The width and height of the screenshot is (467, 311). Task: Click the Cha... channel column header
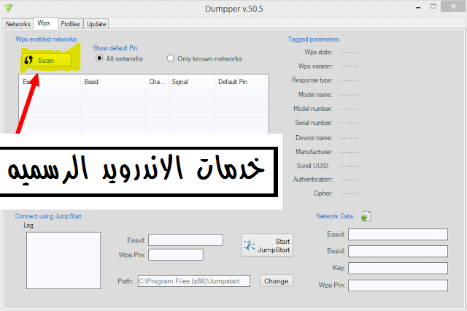[157, 82]
